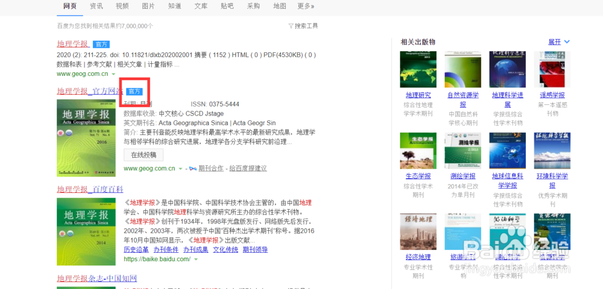Click the icon before 期刊合作
The image size is (603, 289).
[193, 169]
